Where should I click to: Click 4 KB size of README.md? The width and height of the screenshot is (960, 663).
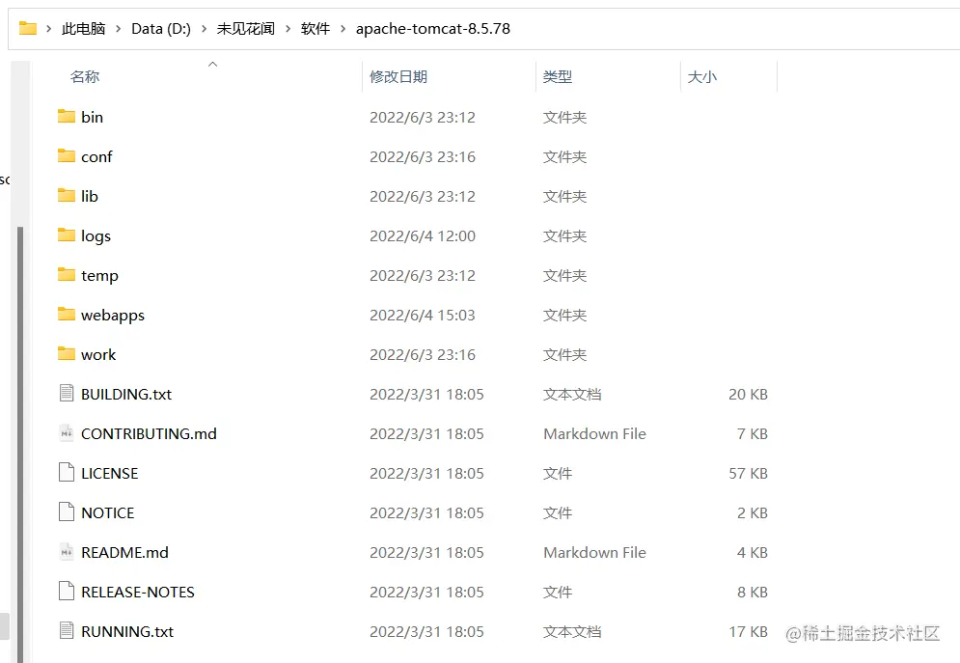tap(753, 552)
